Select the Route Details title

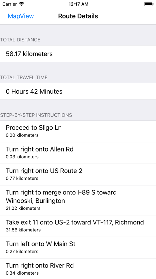pos(78,16)
